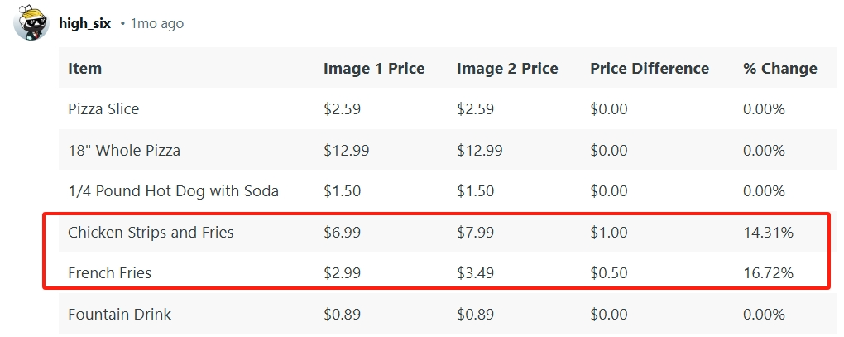
Task: Click the 18" Whole Pizza row label
Action: 124,150
